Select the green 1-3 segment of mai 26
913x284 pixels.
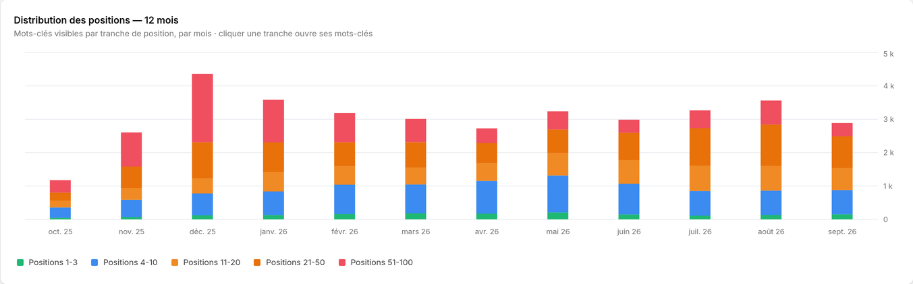tap(558, 215)
